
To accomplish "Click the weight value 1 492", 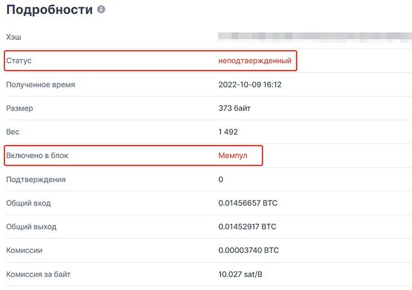I will tap(228, 132).
